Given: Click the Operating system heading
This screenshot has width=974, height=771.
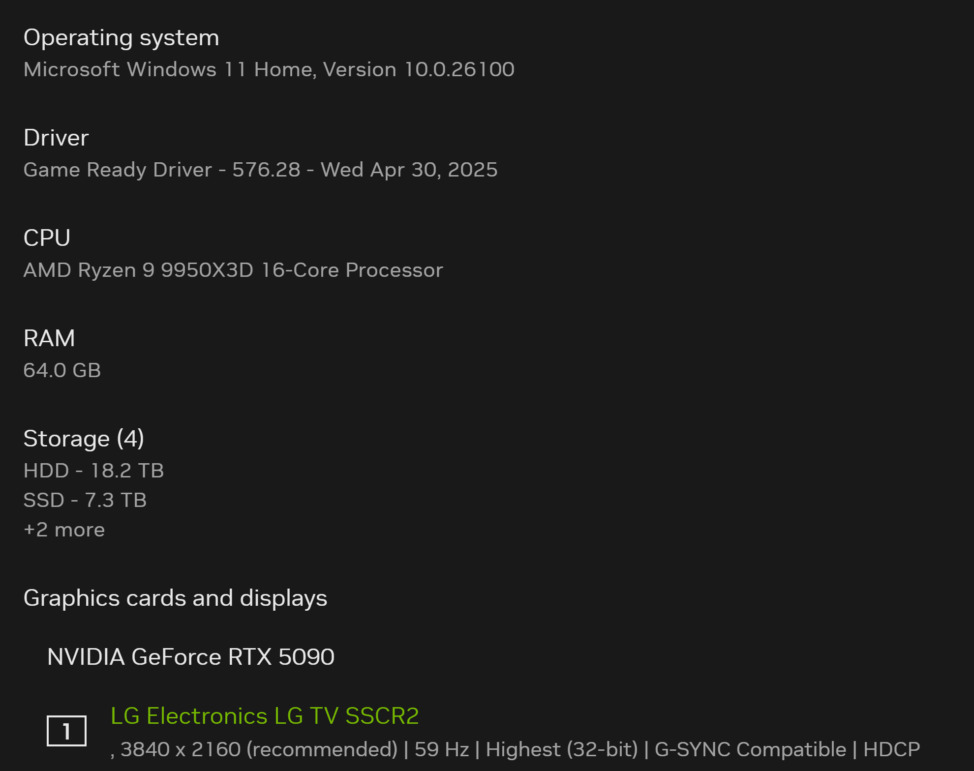Looking at the screenshot, I should (x=121, y=37).
